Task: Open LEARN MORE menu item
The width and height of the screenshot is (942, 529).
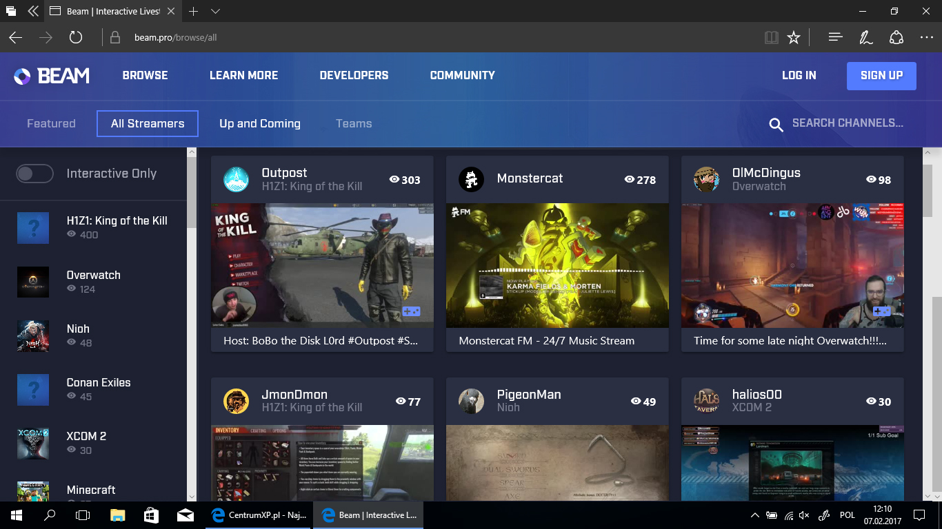Action: coord(244,76)
